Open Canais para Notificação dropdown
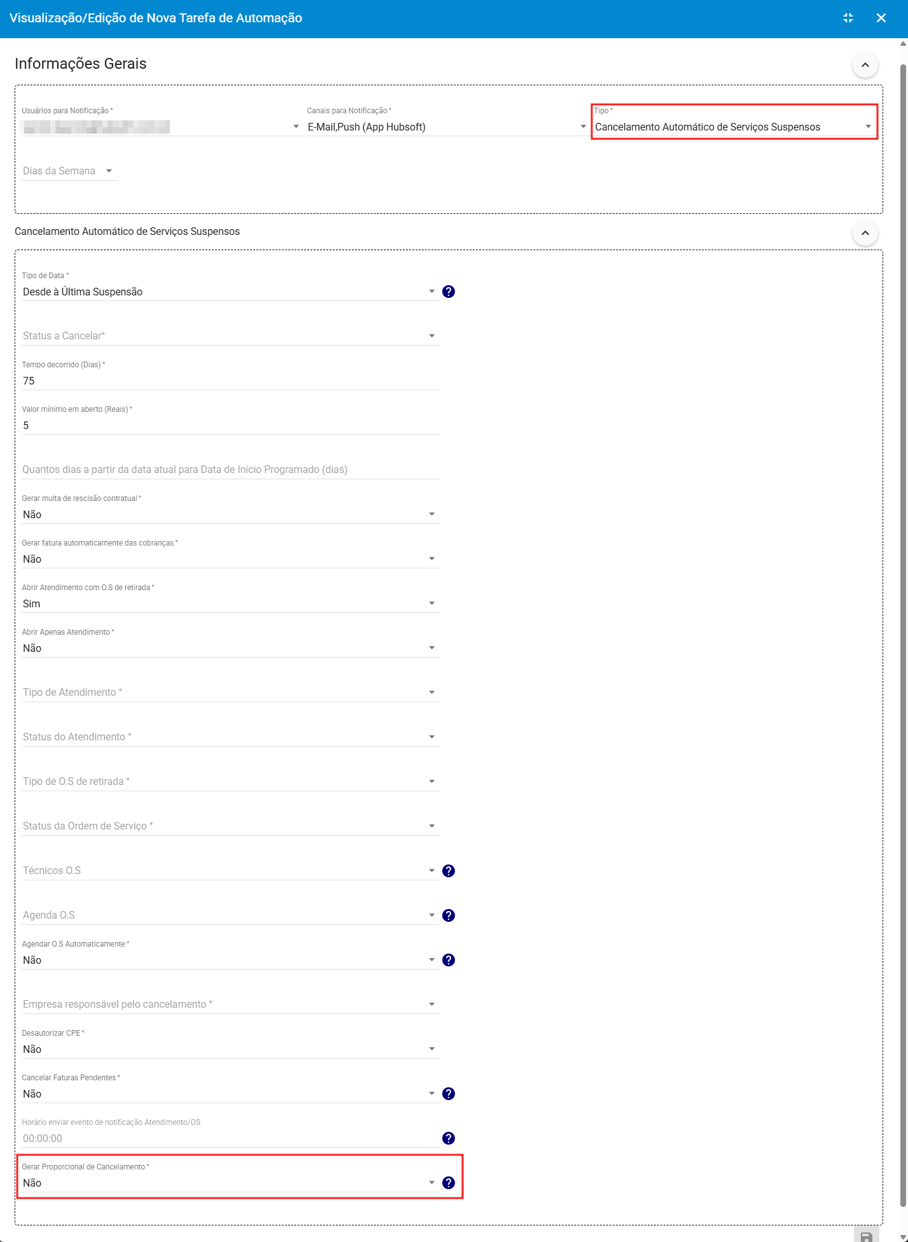908x1242 pixels. [x=446, y=127]
